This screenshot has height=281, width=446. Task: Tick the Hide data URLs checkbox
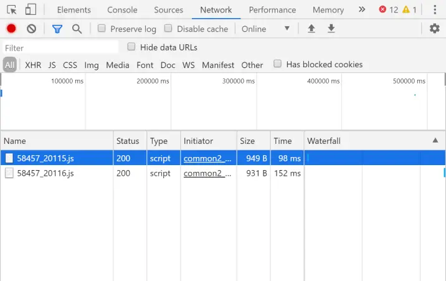pos(131,47)
